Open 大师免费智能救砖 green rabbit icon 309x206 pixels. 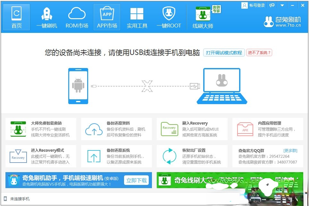pyautogui.click(x=18, y=129)
